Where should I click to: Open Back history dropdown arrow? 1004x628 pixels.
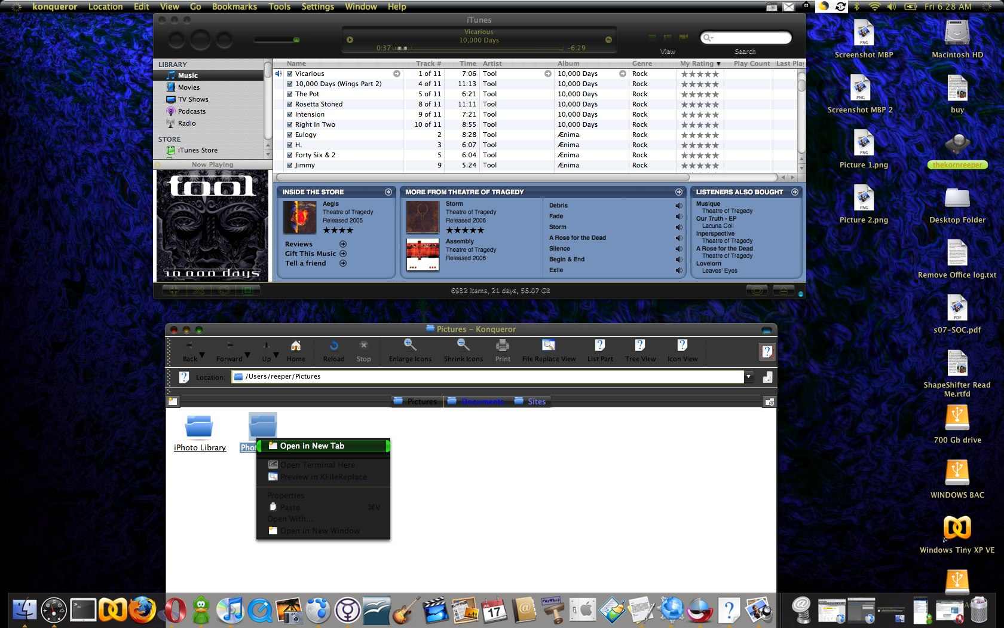[202, 355]
